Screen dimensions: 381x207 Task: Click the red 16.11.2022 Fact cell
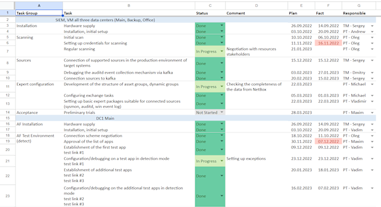(328, 43)
